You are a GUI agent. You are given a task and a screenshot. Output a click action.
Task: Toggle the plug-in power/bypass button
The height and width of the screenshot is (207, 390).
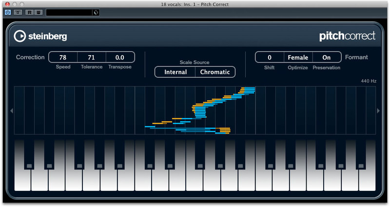(x=8, y=12)
